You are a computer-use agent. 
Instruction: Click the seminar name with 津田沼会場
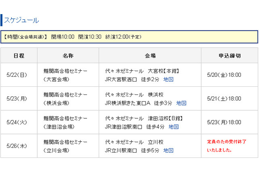pos(66,122)
